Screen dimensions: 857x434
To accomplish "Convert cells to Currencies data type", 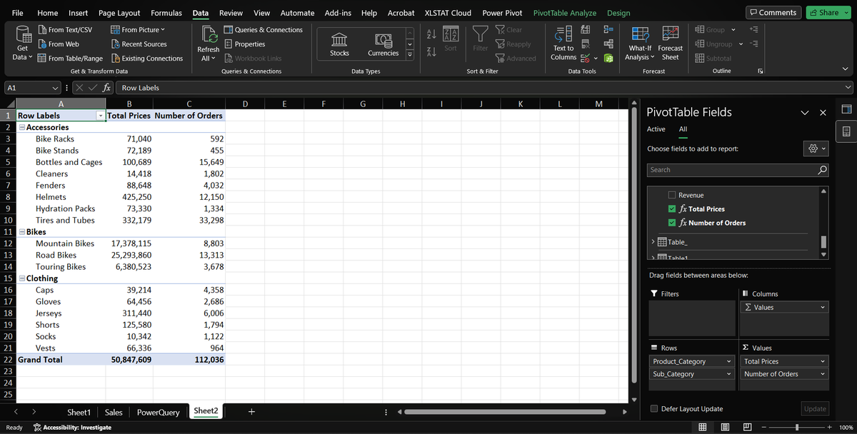I will click(384, 44).
